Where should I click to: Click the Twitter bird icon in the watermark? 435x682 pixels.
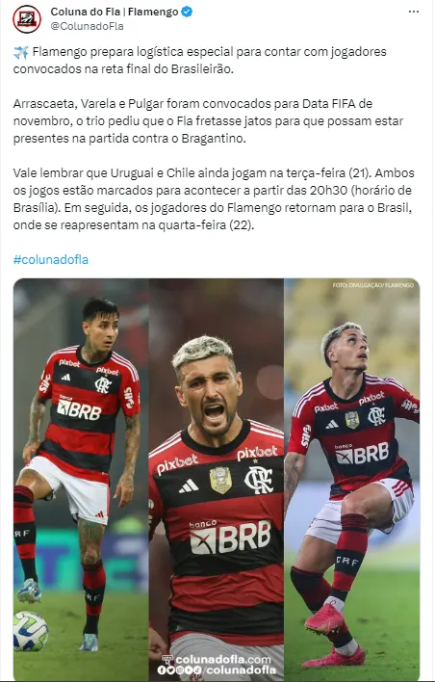point(170,670)
